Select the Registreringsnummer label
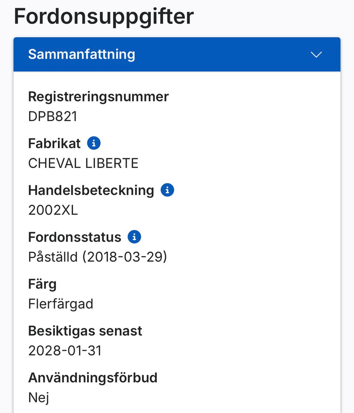This screenshot has height=413, width=354. (x=98, y=97)
